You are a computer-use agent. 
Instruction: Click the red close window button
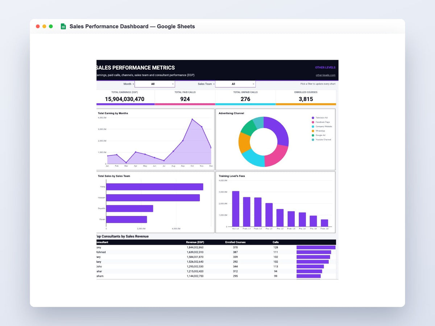[x=38, y=26]
